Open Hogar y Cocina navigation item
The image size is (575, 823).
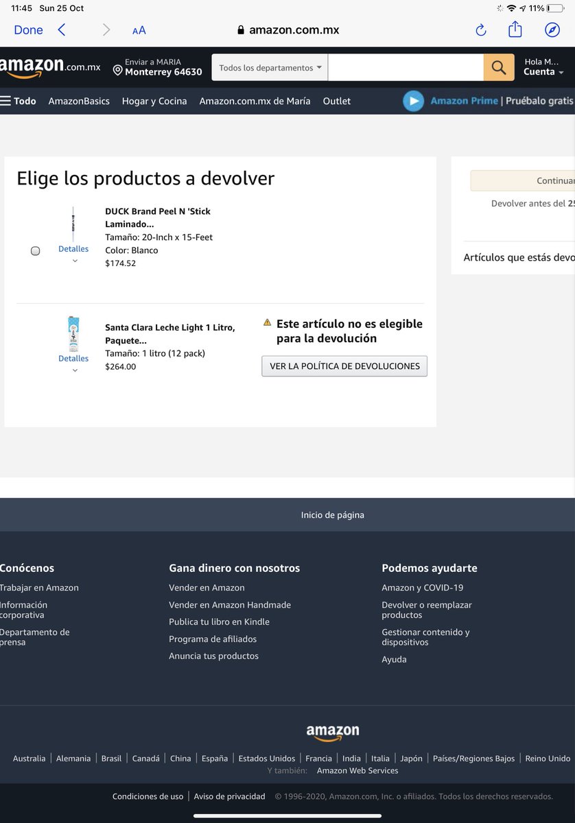click(154, 101)
